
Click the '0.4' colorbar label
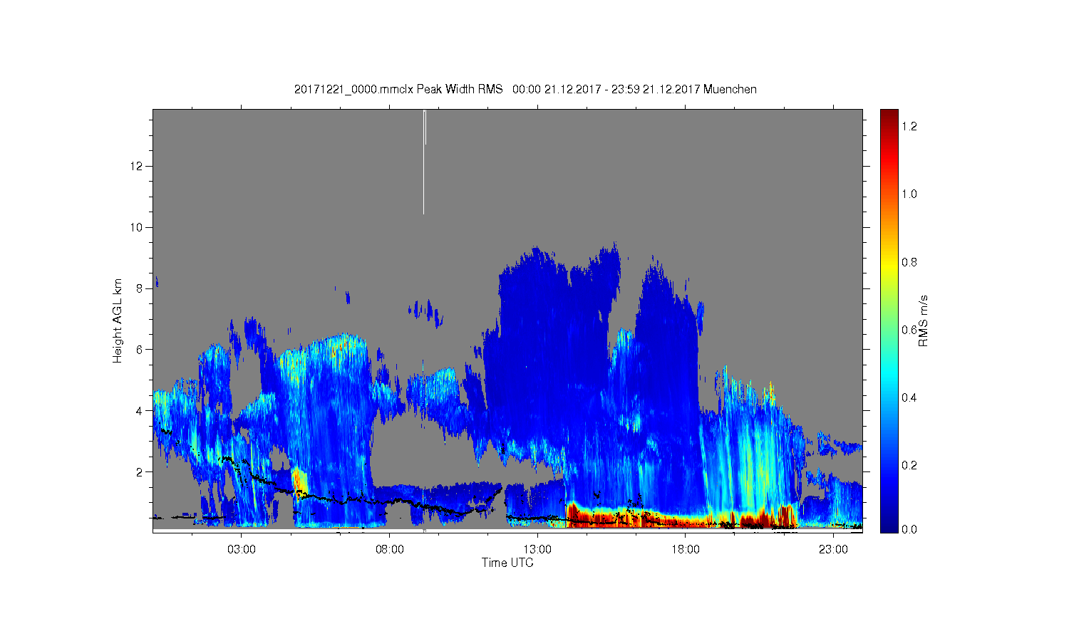click(909, 397)
